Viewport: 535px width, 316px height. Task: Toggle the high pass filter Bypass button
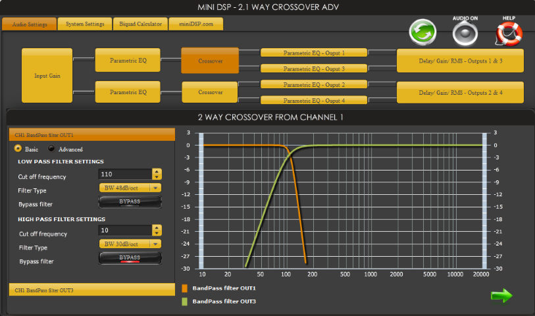[130, 258]
